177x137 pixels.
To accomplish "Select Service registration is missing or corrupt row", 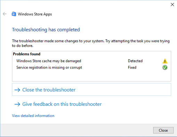I will click(x=91, y=68).
